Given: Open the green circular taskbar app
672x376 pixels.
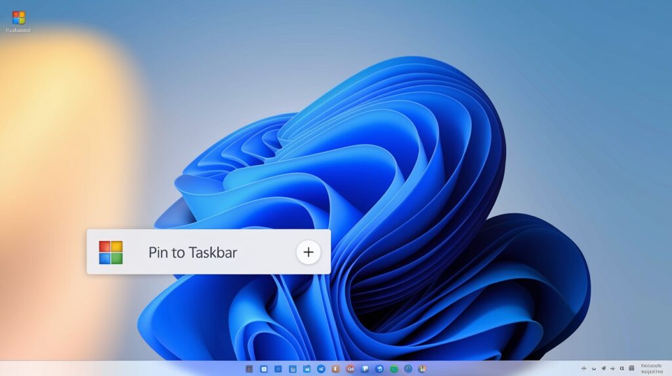Looking at the screenshot, I should 394,369.
